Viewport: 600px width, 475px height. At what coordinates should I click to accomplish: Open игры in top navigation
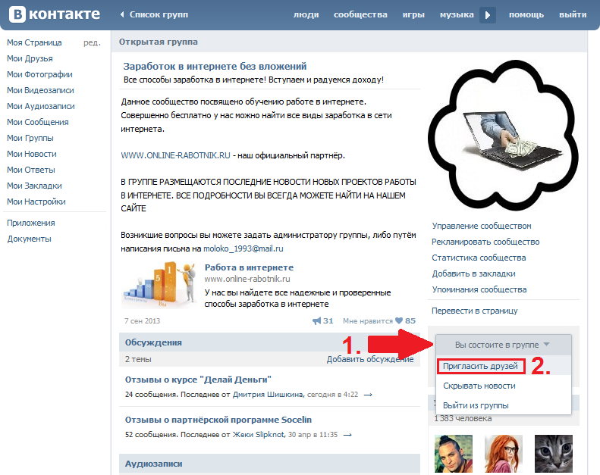coord(413,14)
